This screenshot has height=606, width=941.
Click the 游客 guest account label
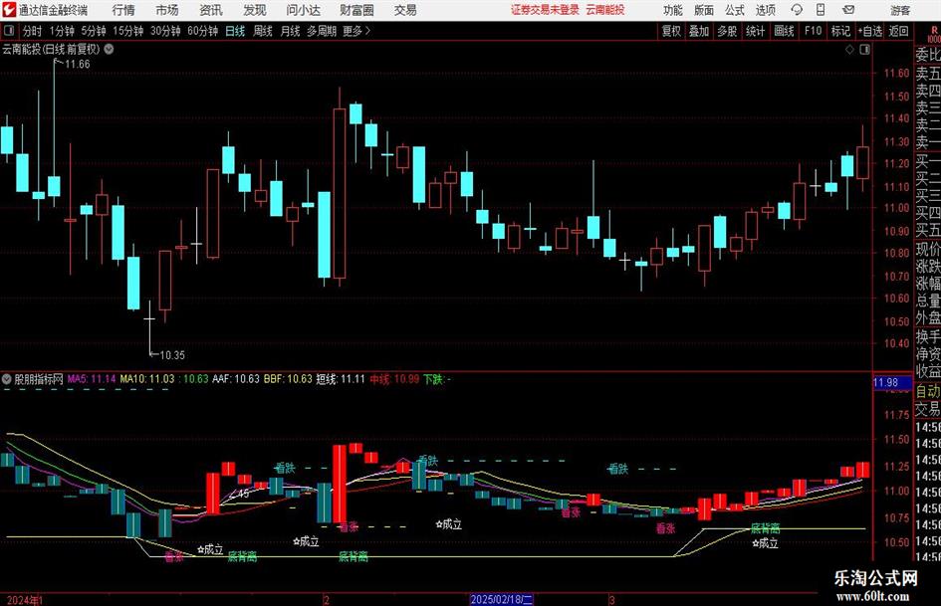[x=900, y=10]
